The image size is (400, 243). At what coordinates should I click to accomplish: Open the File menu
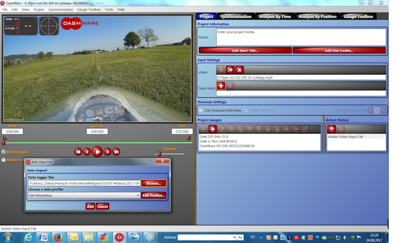[4, 9]
